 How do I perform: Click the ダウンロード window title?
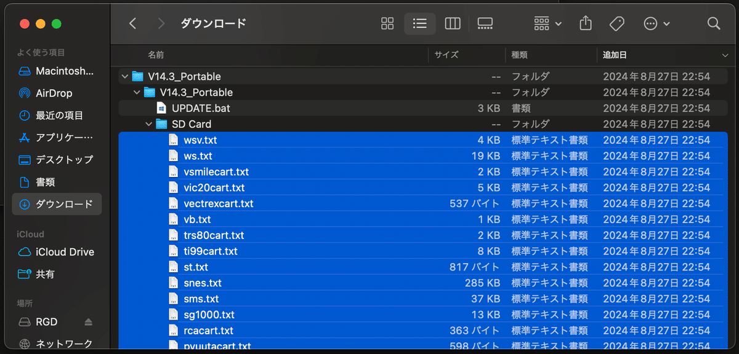tap(213, 23)
